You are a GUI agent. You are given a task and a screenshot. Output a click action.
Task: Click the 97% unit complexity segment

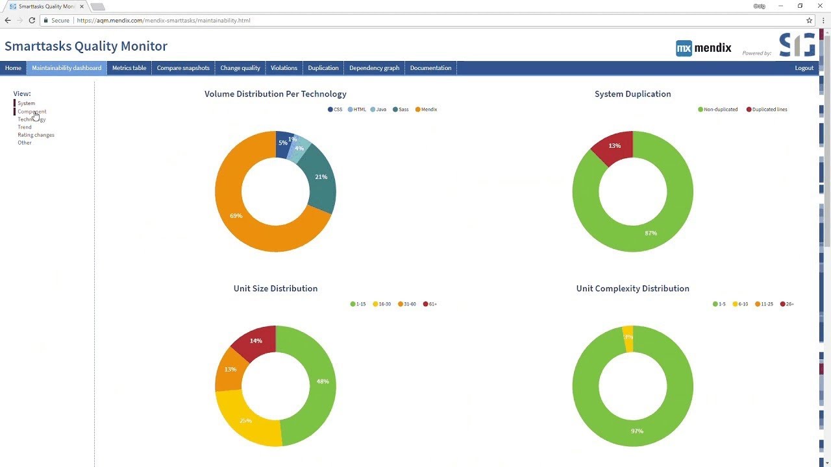point(637,431)
